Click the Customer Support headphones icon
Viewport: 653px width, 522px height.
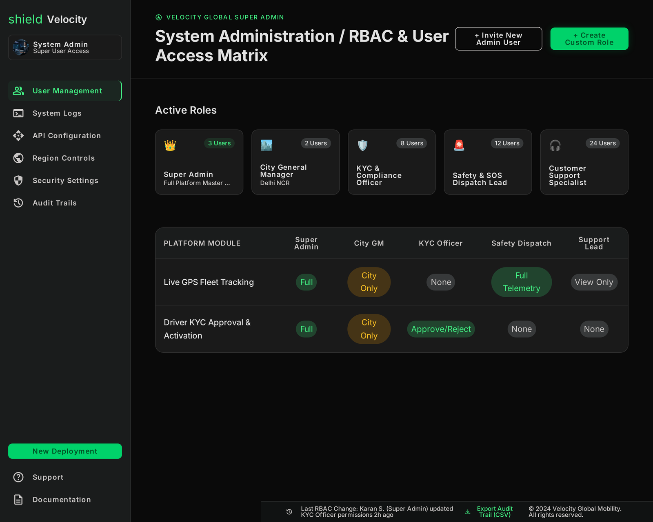pyautogui.click(x=555, y=145)
